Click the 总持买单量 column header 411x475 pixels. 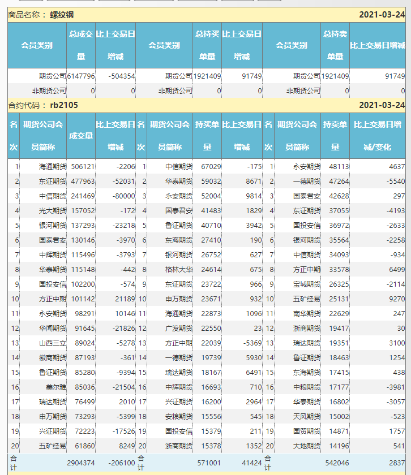(207, 45)
